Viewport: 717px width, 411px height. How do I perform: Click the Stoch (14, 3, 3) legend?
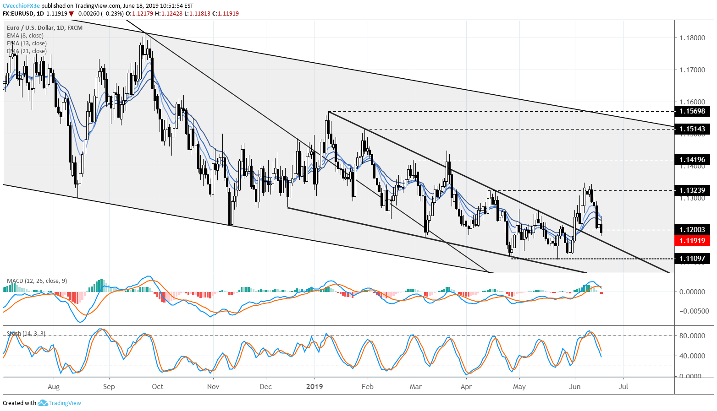(26, 334)
